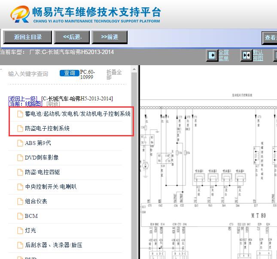Click the document icon beside 灯光
Viewport: 277px width, 259px height.
(x=20, y=231)
